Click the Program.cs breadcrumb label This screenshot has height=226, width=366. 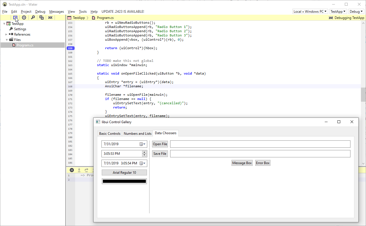click(x=105, y=18)
